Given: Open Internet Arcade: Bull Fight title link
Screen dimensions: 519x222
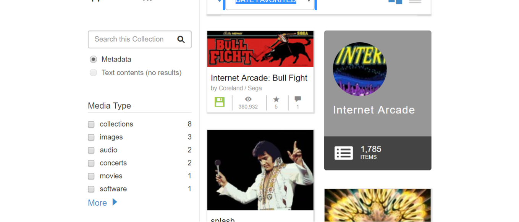Looking at the screenshot, I should [259, 78].
